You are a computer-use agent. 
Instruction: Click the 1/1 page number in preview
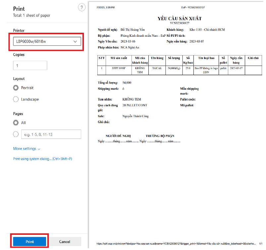[x=261, y=243]
